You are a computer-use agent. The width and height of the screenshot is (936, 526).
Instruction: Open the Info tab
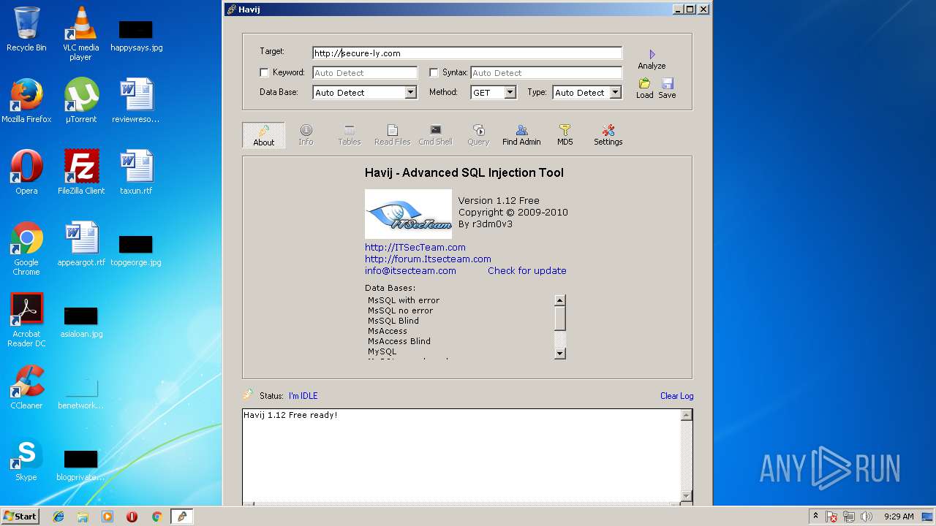(306, 135)
